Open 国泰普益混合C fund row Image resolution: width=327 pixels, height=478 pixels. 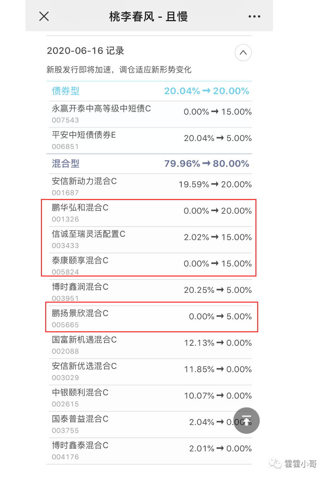point(149,425)
